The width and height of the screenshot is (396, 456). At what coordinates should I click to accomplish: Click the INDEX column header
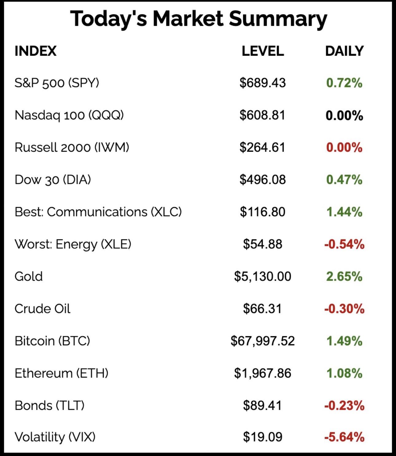click(x=36, y=51)
